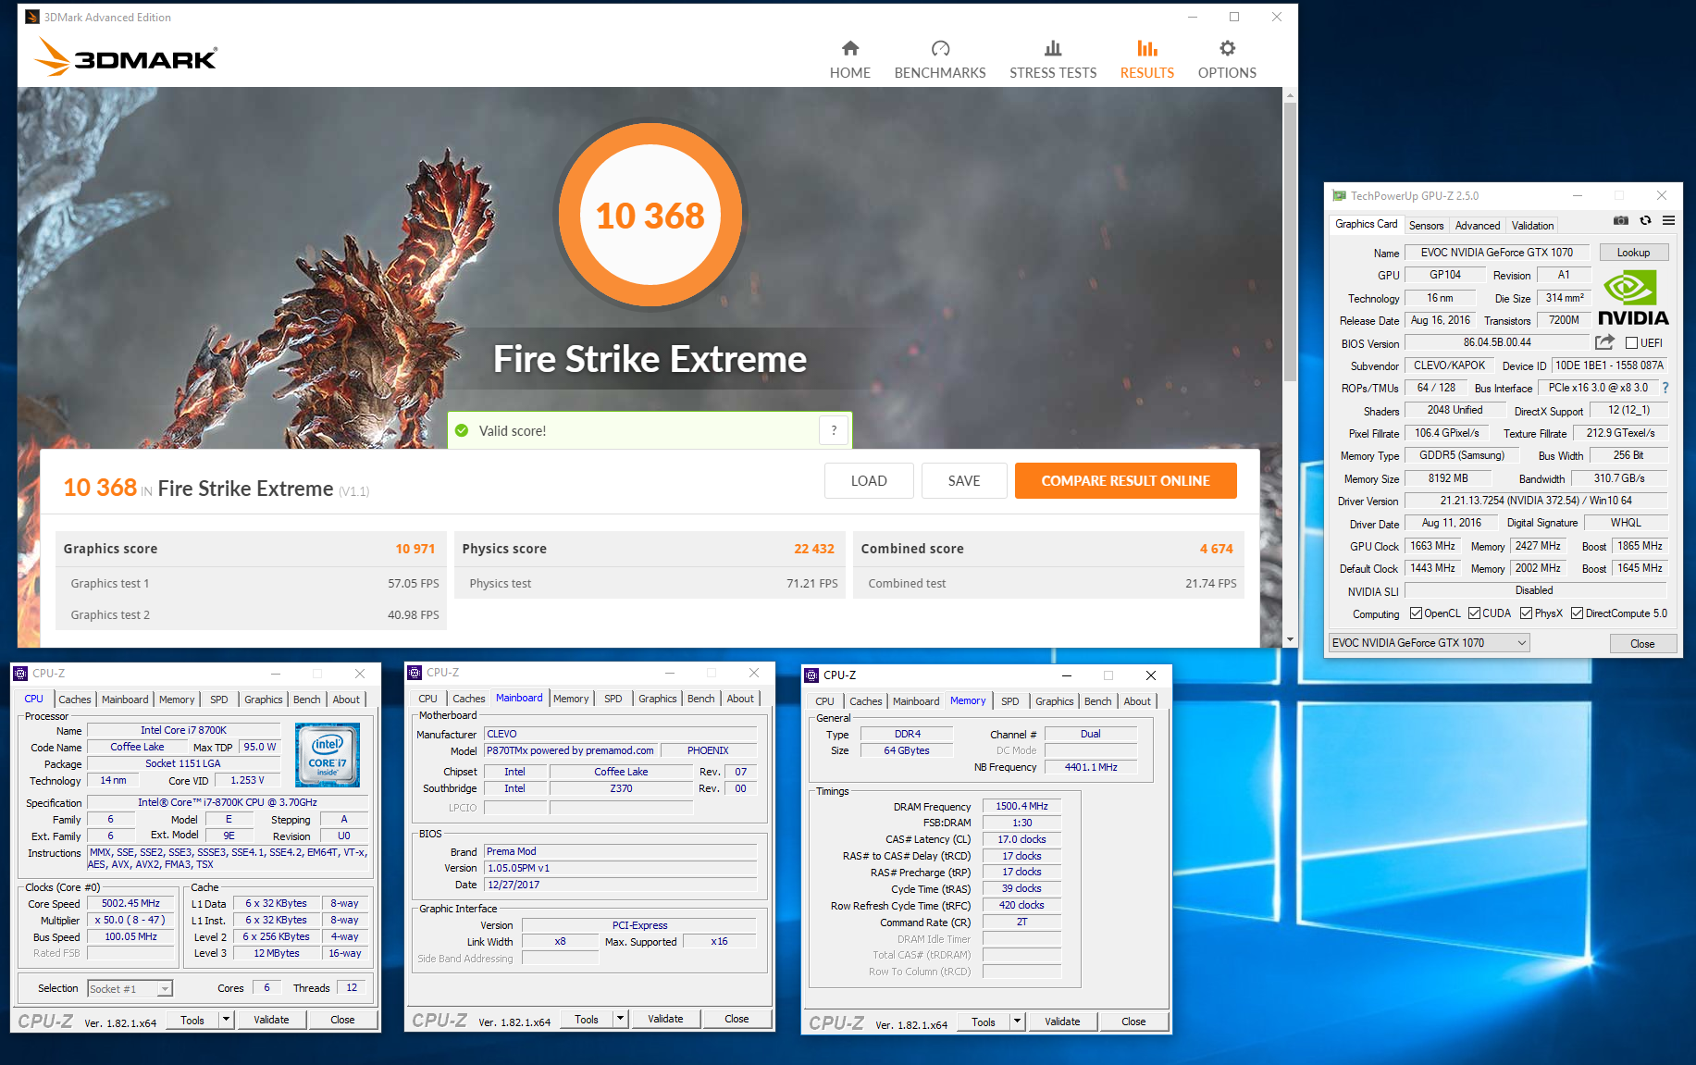Image resolution: width=1696 pixels, height=1065 pixels.
Task: Click the Tools button in CPU-Z Memory window
Action: pos(984,1022)
